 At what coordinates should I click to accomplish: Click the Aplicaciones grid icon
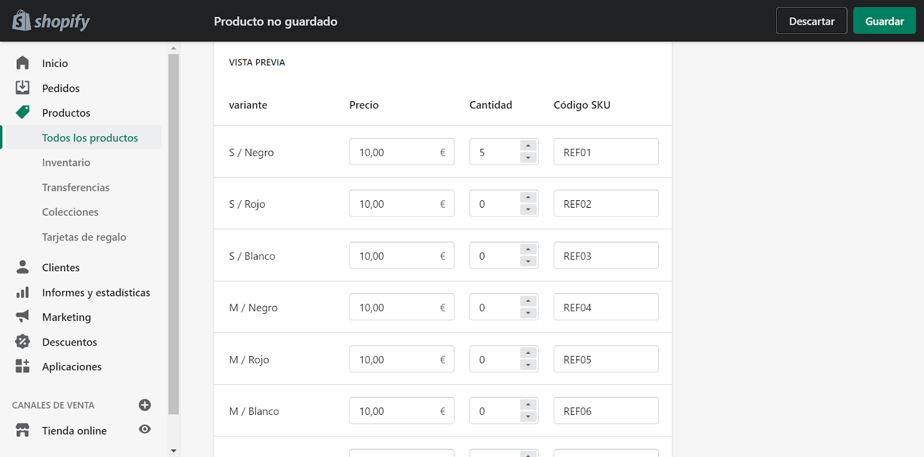[23, 366]
